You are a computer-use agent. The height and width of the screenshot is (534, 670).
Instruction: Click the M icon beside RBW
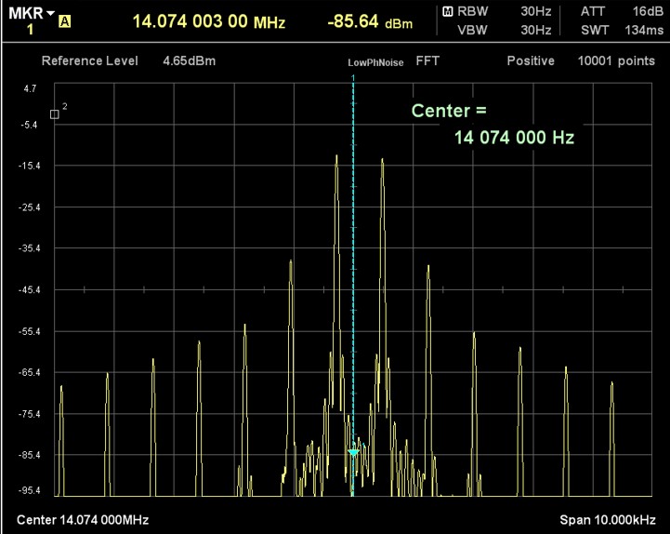click(448, 12)
